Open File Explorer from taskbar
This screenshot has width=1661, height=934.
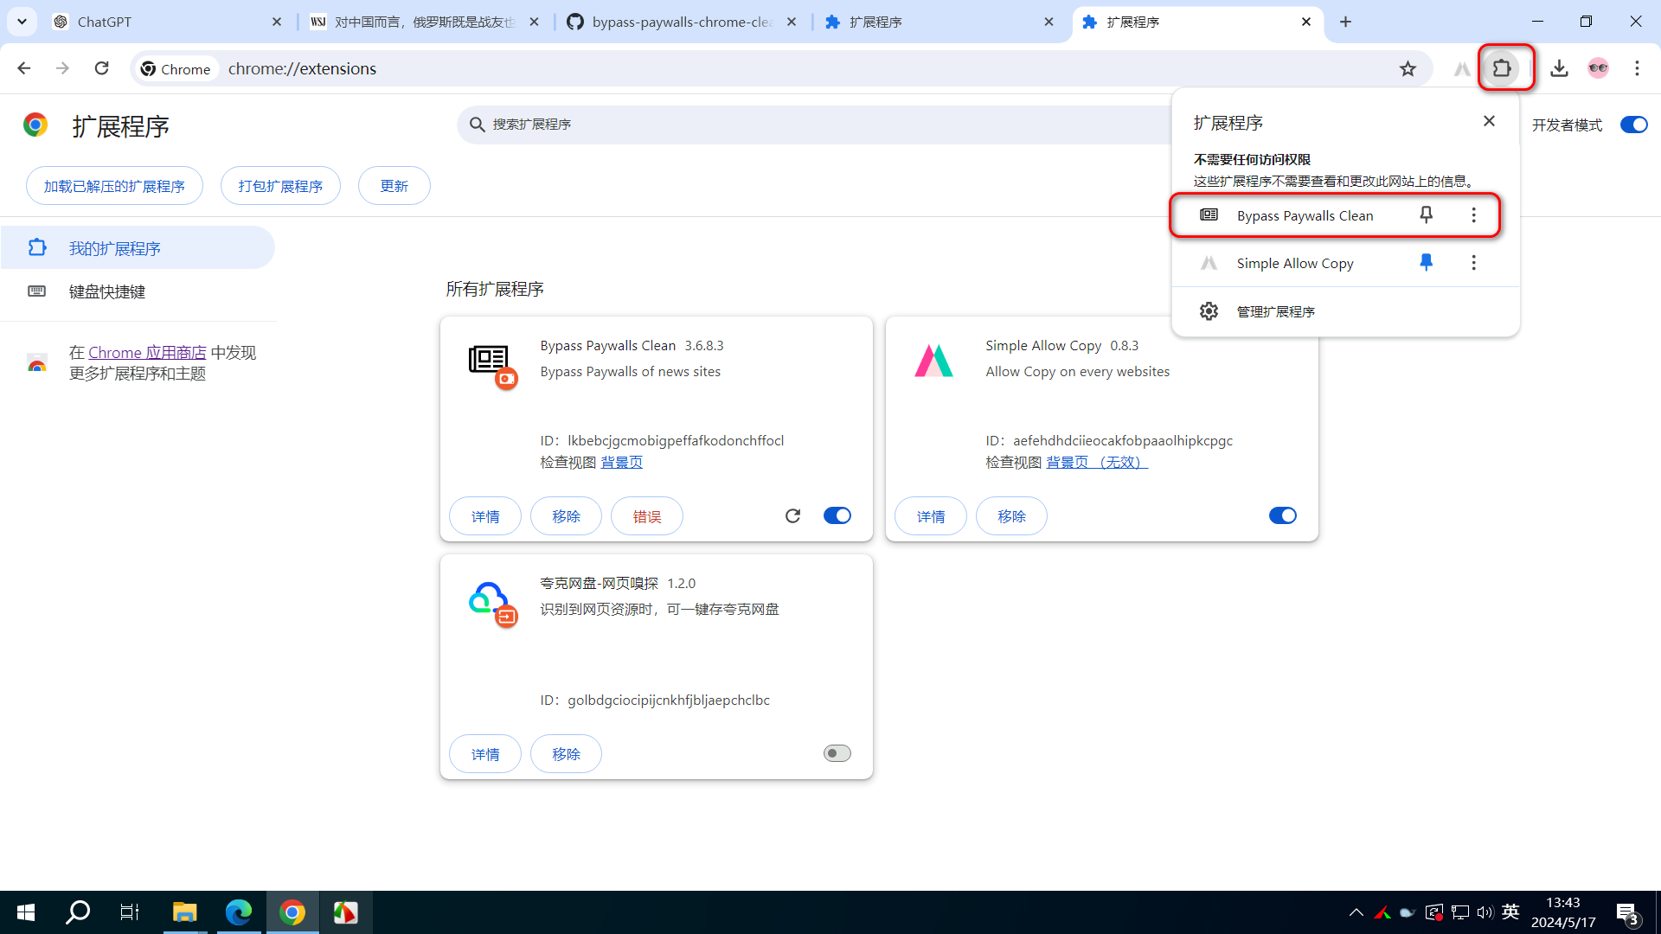tap(184, 912)
